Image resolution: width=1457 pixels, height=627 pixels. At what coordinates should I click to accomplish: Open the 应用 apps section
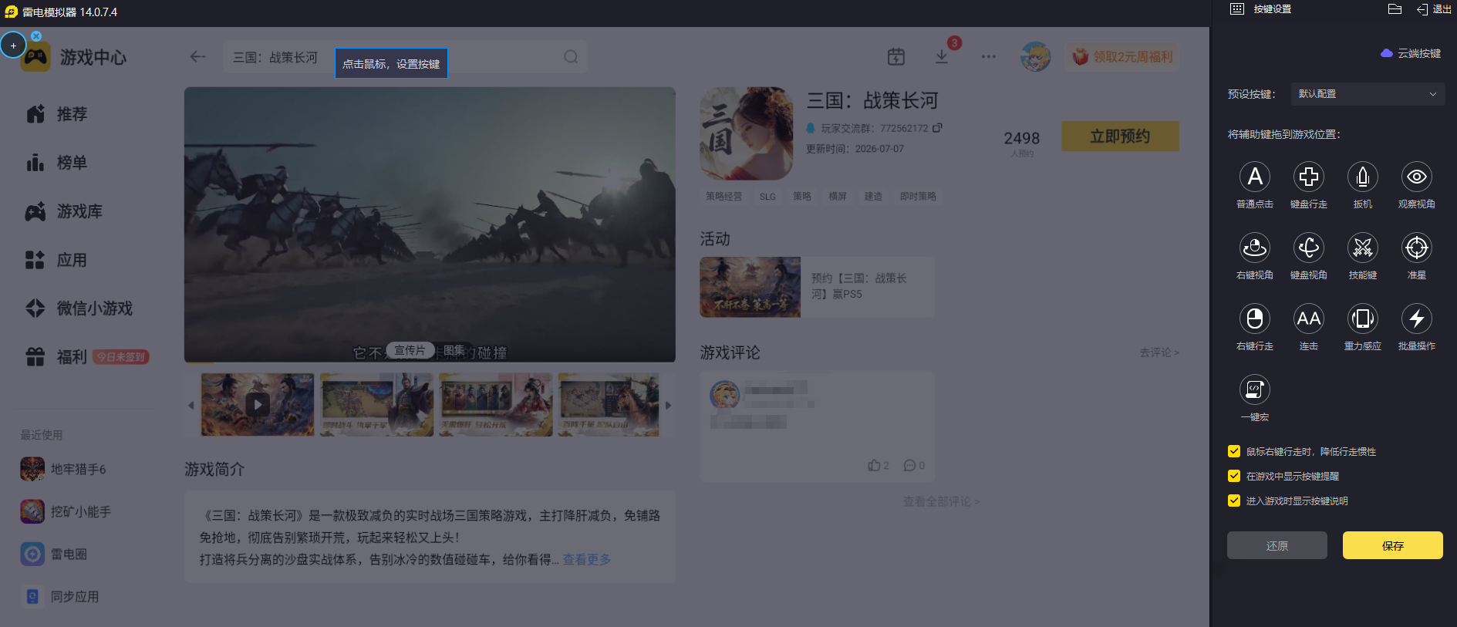tap(56, 260)
